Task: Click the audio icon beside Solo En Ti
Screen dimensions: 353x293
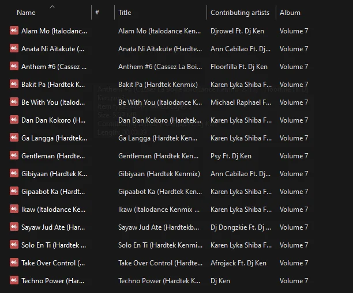Action: 14,245
